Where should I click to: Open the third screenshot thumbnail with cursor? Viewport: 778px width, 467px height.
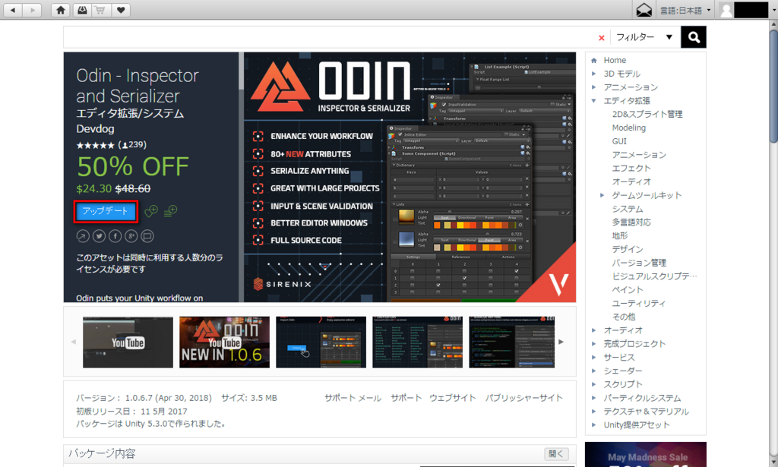click(x=321, y=342)
